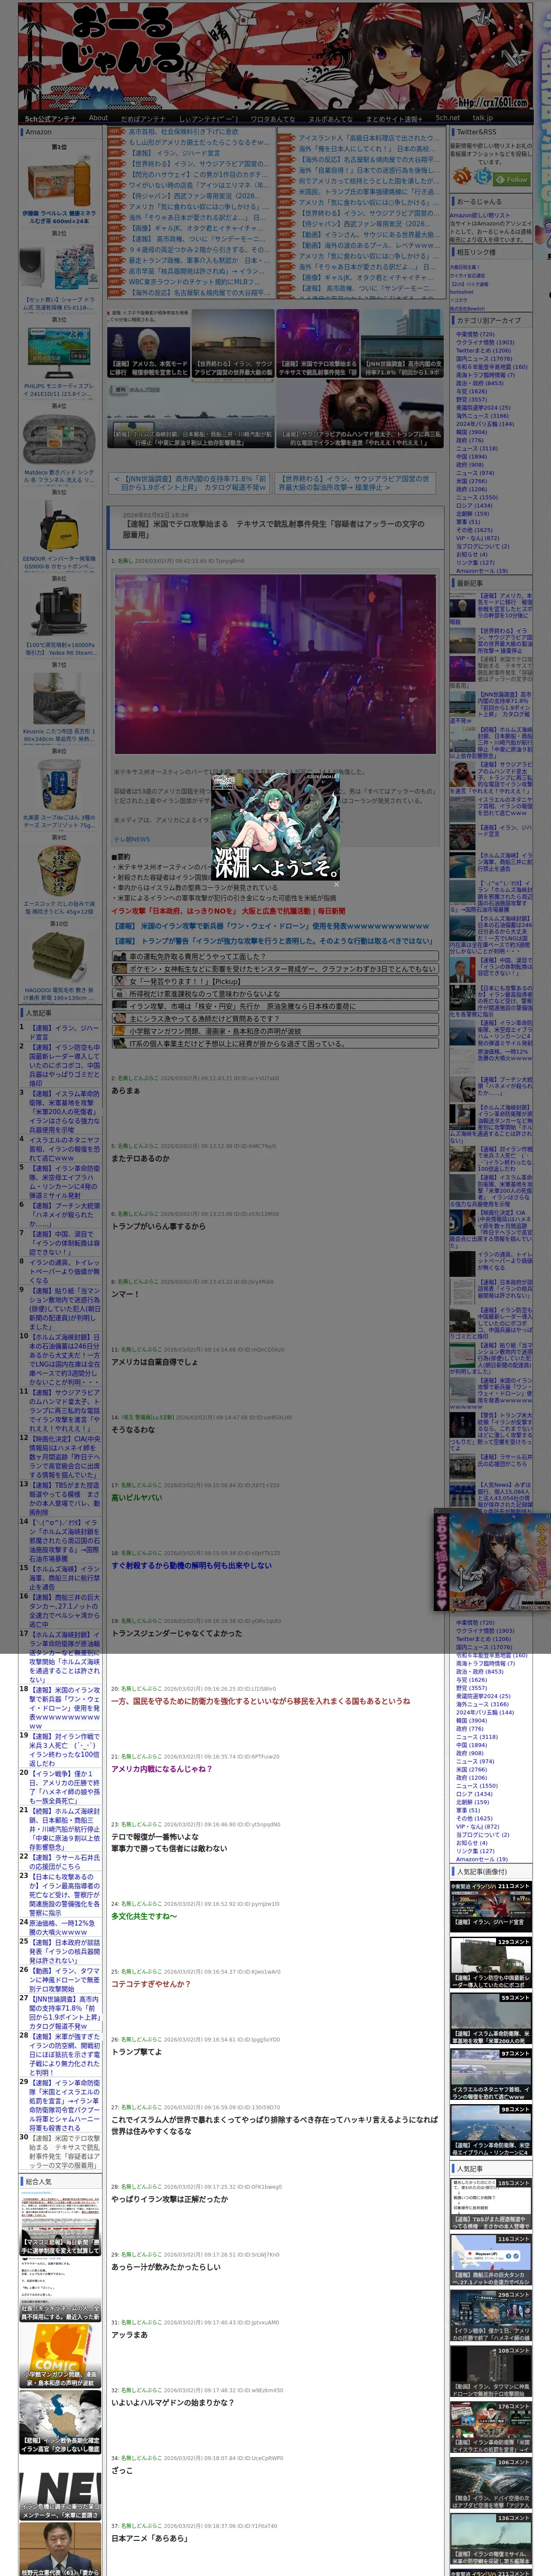Open Amazon rank 1 伊藤園 むぎ茶 product
This screenshot has width=551, height=2576.
[x=59, y=188]
